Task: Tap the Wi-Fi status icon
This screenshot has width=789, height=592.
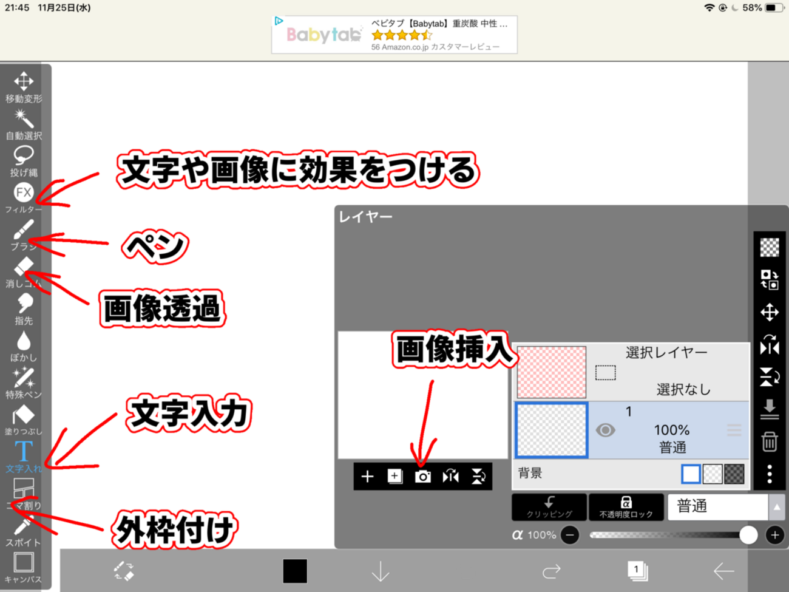Action: tap(709, 8)
